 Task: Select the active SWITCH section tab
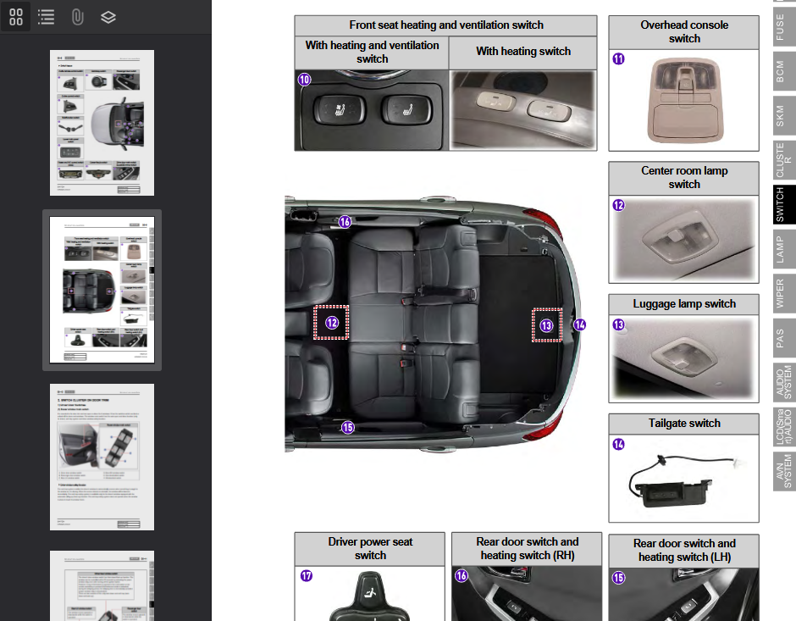coord(782,205)
